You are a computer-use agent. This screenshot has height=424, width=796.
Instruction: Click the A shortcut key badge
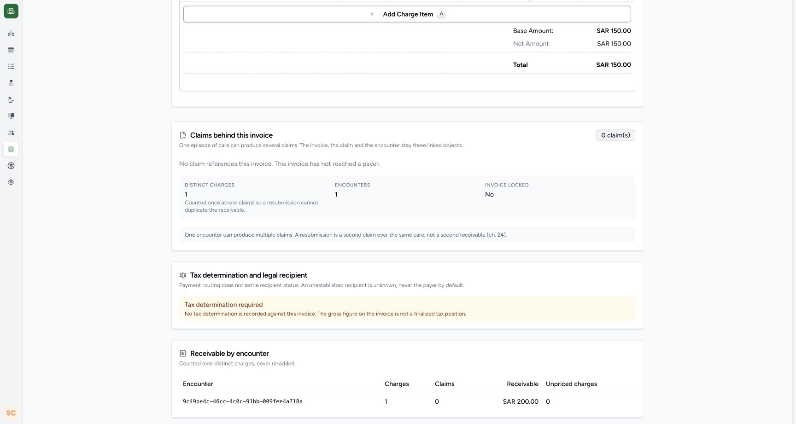tap(441, 14)
